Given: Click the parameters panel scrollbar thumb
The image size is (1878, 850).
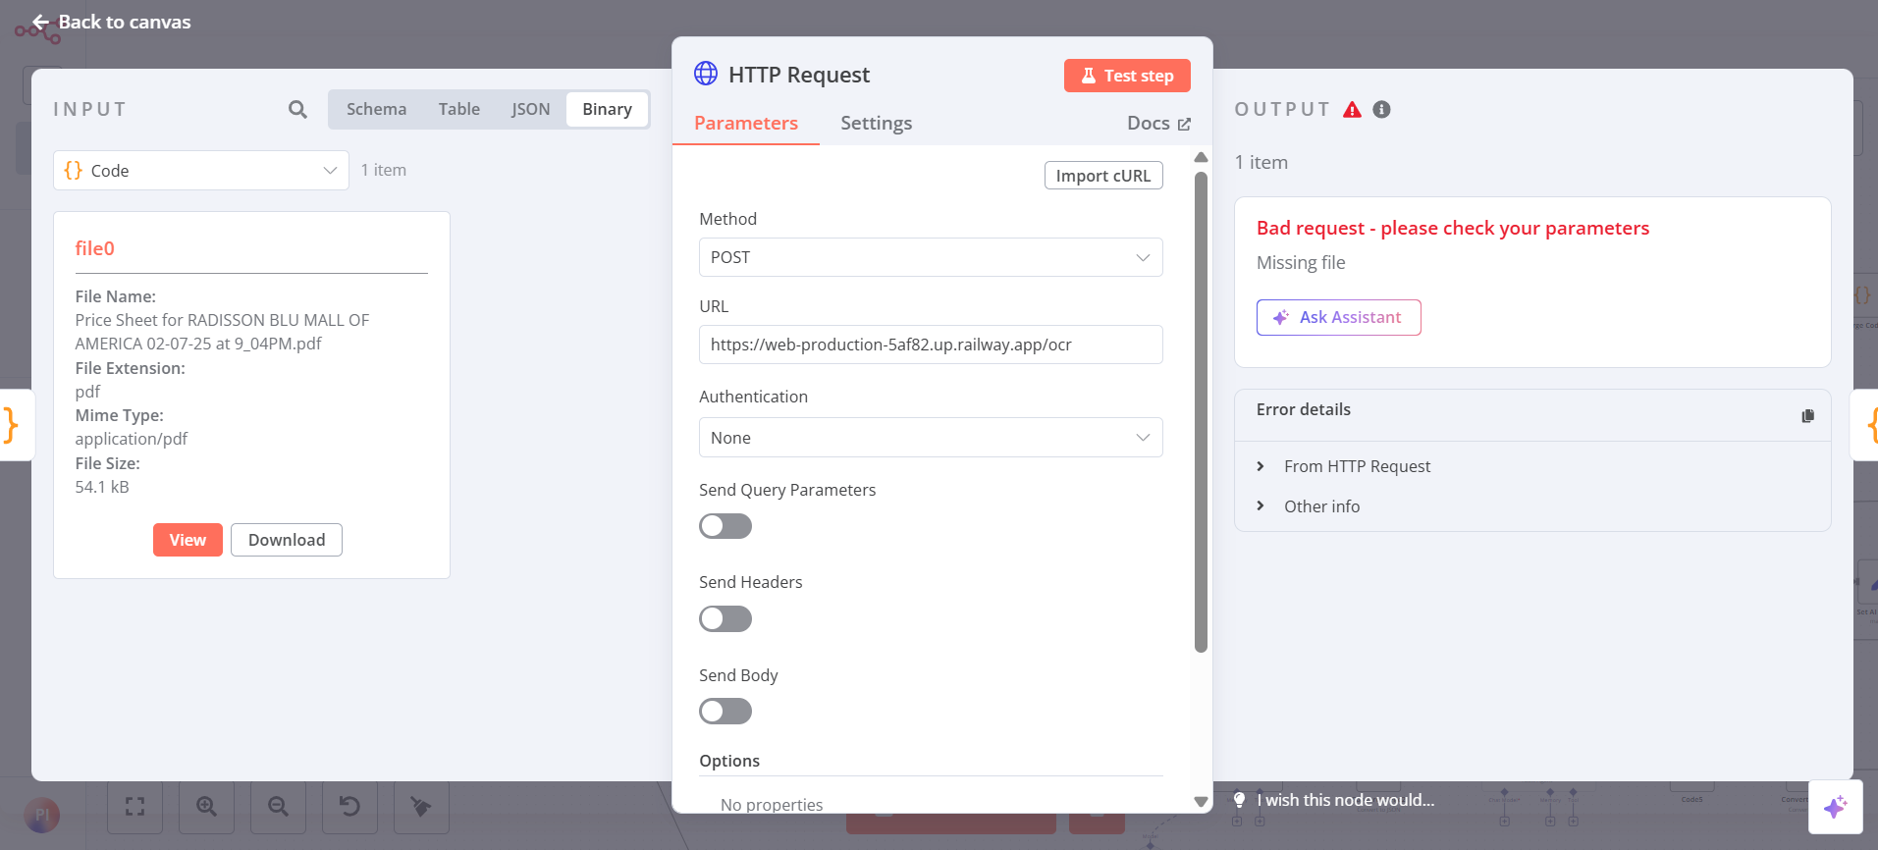Looking at the screenshot, I should coord(1201,412).
